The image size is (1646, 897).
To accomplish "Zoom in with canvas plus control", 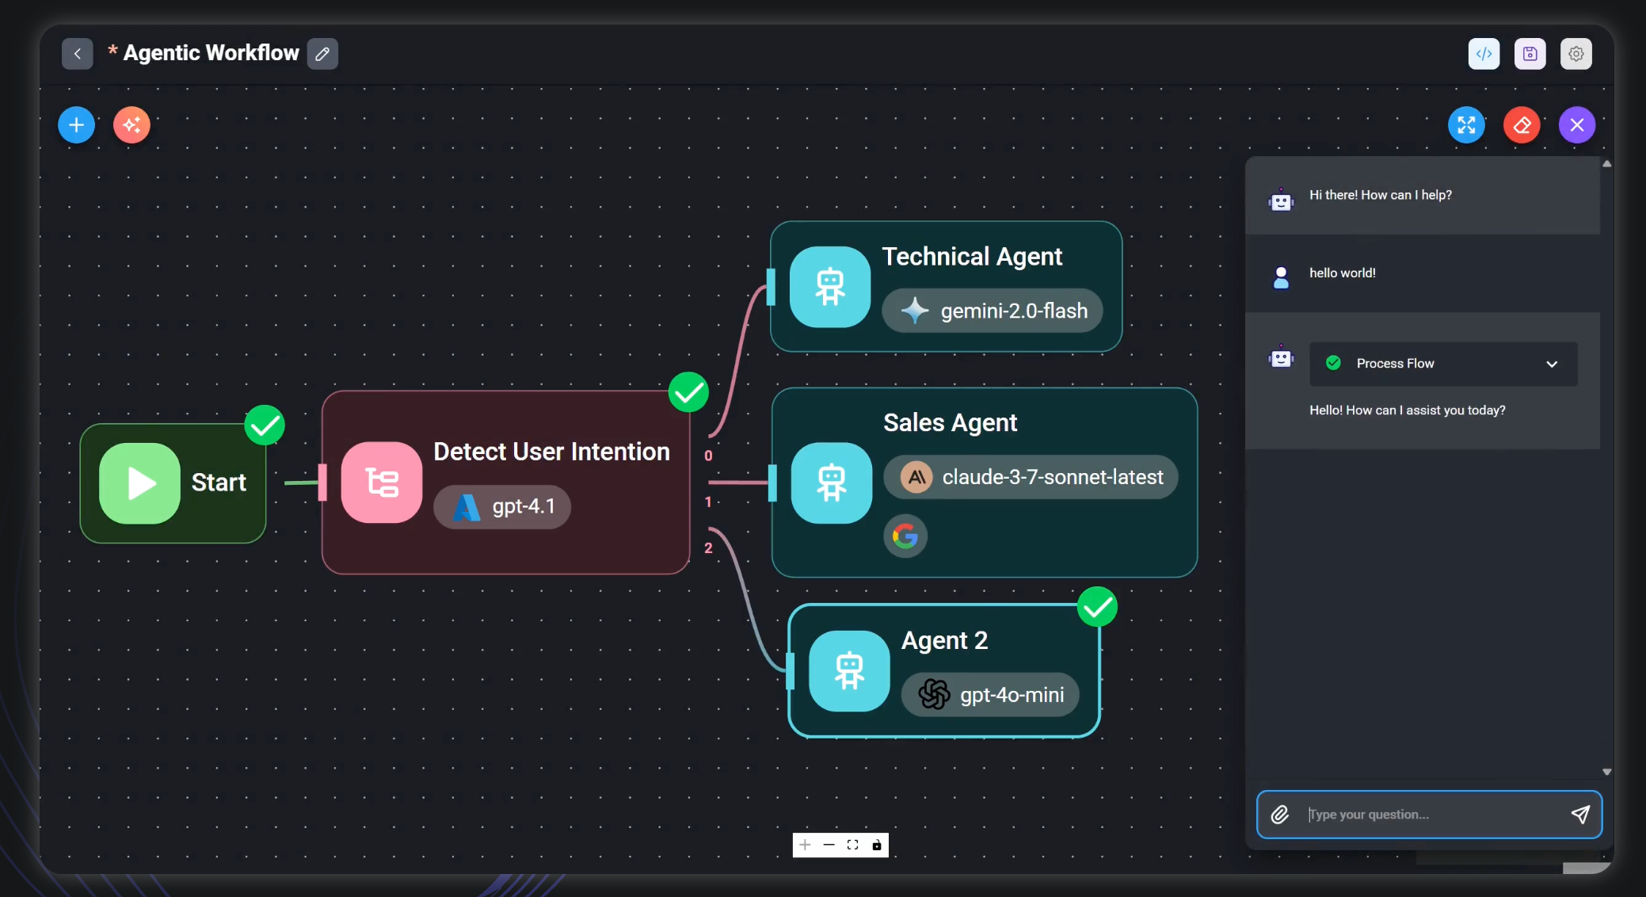I will [x=805, y=845].
